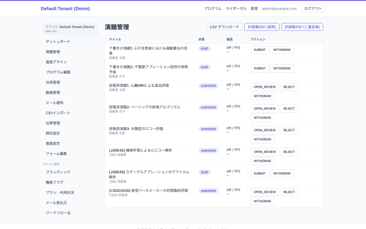This screenshot has width=366, height=229.
Task: Go to マイポータル in the header
Action: (x=236, y=9)
